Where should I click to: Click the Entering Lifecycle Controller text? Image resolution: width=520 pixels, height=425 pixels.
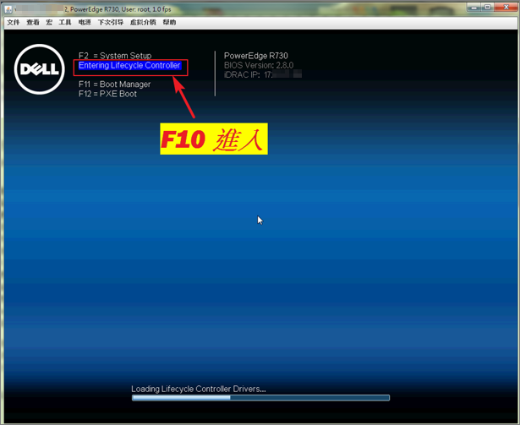[129, 65]
